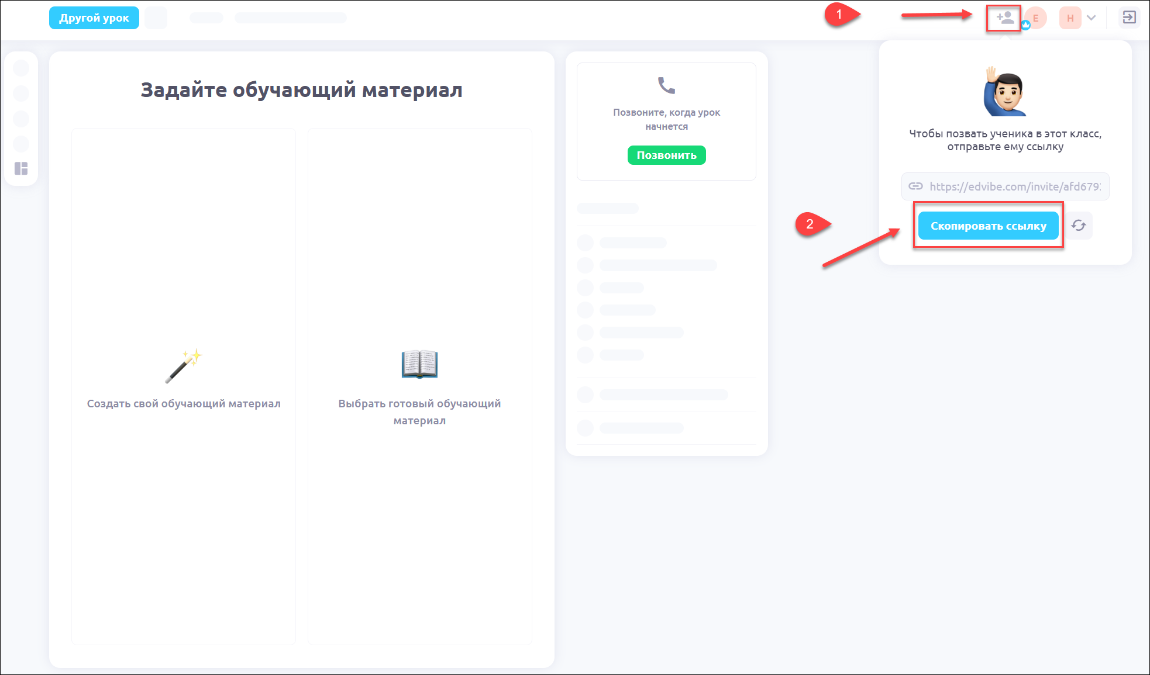Click the Другой урок button
Viewport: 1150px width, 675px height.
coord(94,18)
